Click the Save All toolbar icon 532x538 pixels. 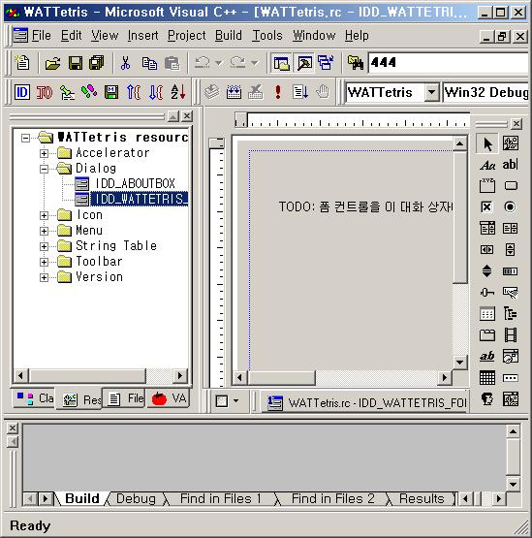click(x=96, y=63)
